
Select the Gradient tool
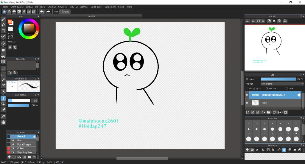[3, 62]
